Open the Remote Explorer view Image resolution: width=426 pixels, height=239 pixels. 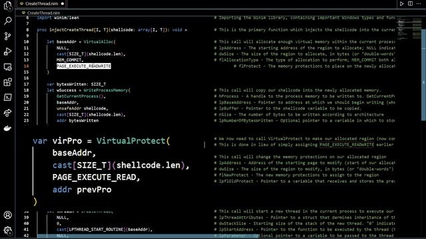pos(7,66)
